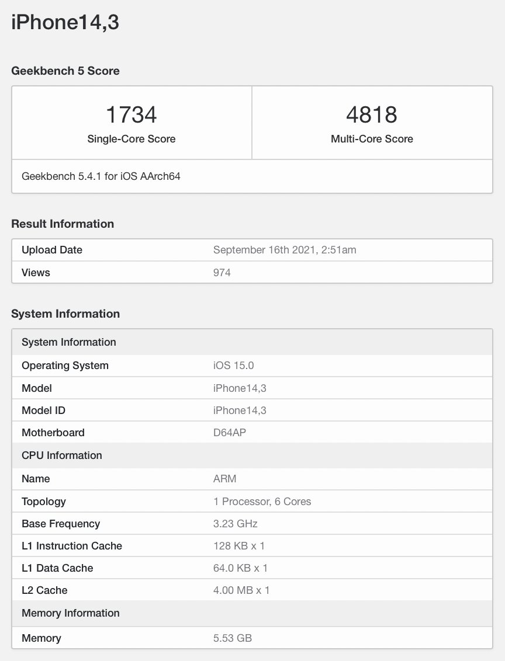Select the 1 Processor, 6 Cores value
This screenshot has height=661, width=505.
(x=262, y=502)
